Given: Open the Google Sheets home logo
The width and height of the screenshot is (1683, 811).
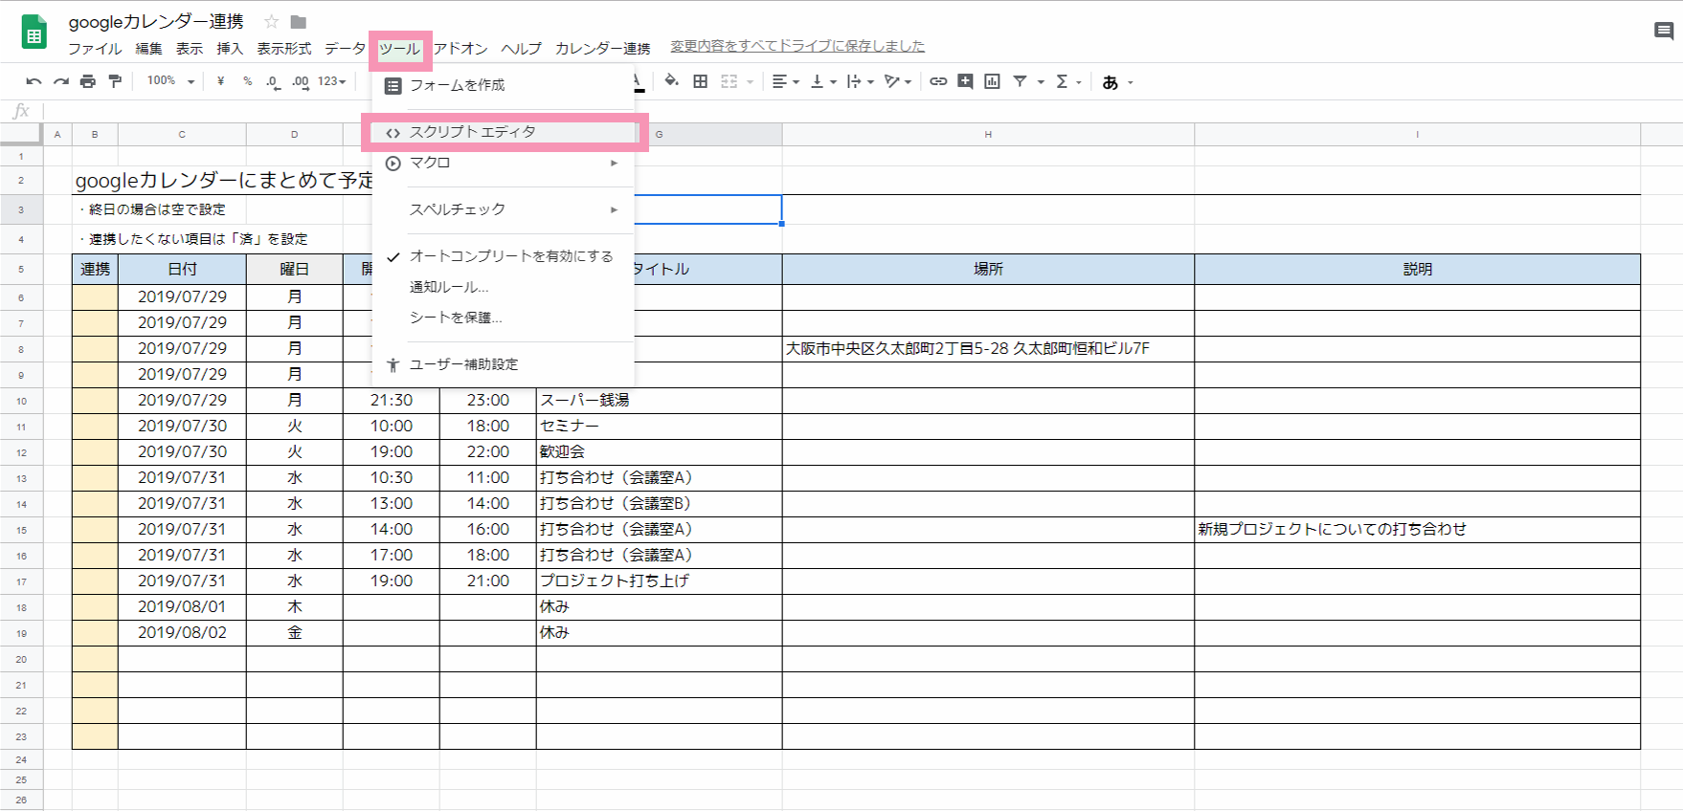Looking at the screenshot, I should coord(34,33).
